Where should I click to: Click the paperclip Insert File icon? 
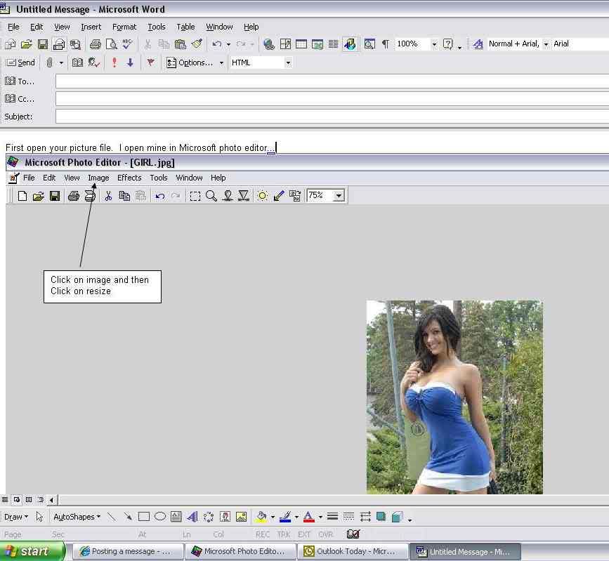tap(49, 62)
